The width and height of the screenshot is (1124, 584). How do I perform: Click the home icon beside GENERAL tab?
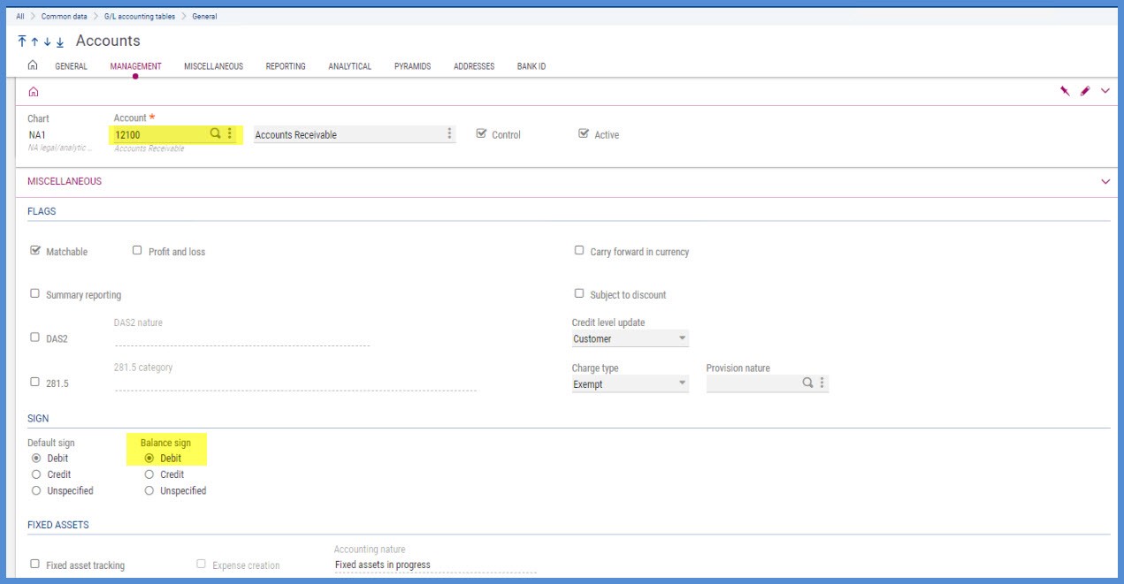[x=33, y=65]
